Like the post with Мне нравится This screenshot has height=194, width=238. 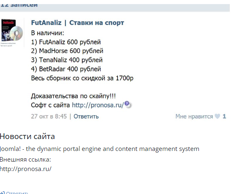pyautogui.click(x=194, y=116)
